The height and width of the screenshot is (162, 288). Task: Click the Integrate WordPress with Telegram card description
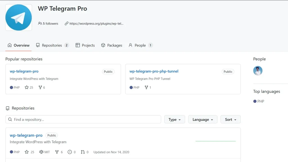click(x=34, y=79)
